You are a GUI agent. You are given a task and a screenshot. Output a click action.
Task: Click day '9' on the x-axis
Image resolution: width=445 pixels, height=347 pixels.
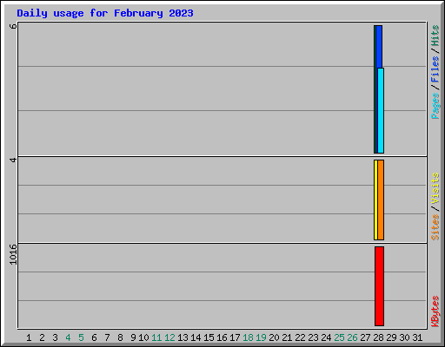133,337
